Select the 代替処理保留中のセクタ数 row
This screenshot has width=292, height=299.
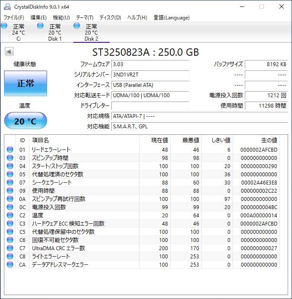coord(143,232)
